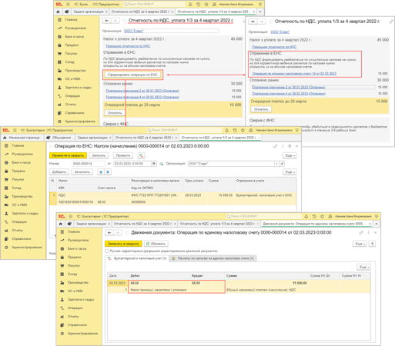Viewport: 395px width, 346px height.
Task: Click Записать button in Операция по ЕНС
Action: click(x=99, y=155)
